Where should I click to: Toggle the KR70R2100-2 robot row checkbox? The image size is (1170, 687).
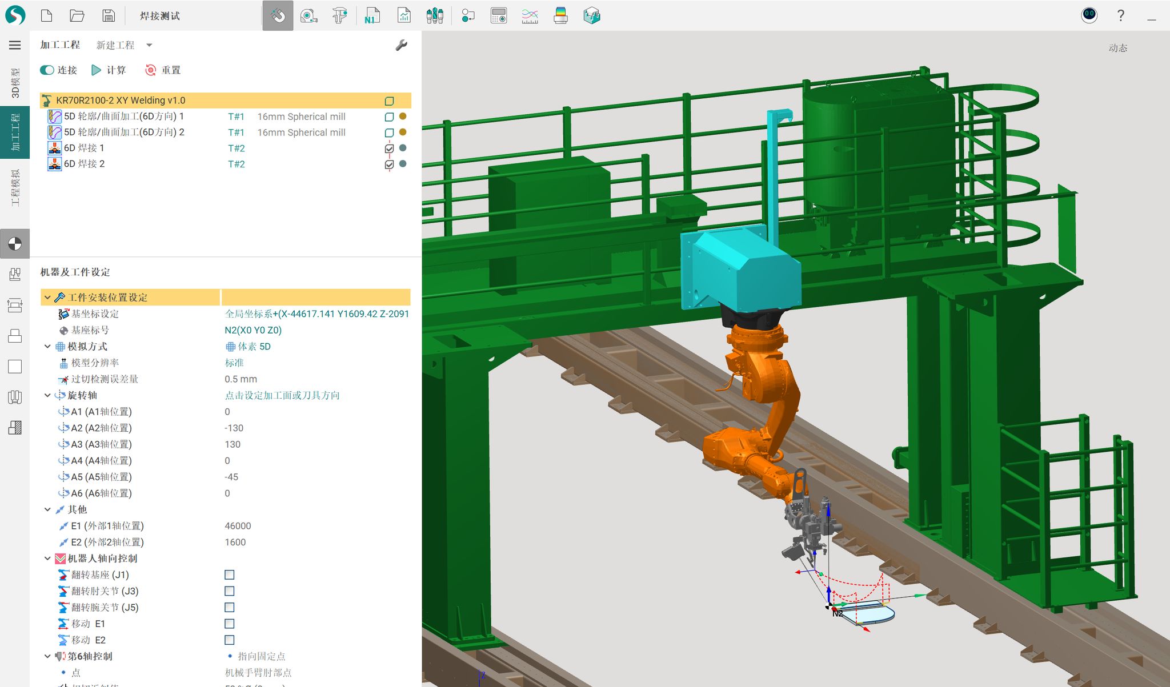pyautogui.click(x=389, y=101)
